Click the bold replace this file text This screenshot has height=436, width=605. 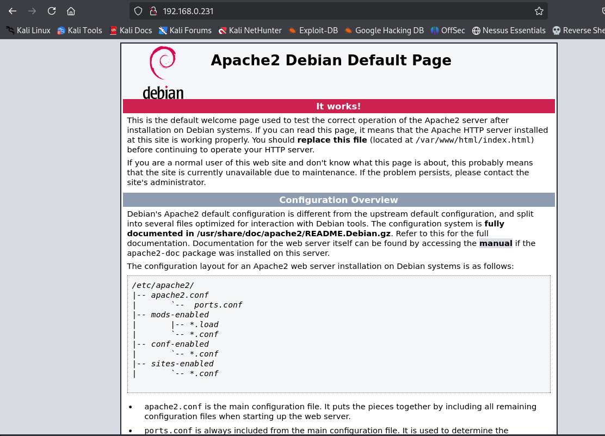click(x=332, y=140)
